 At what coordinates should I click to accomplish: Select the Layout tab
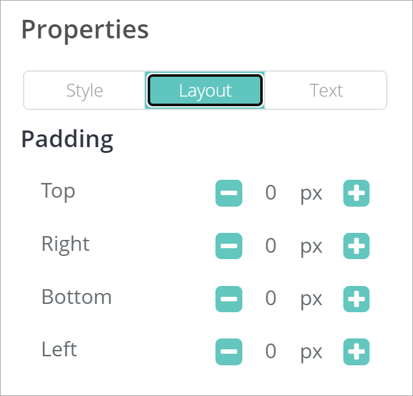205,90
